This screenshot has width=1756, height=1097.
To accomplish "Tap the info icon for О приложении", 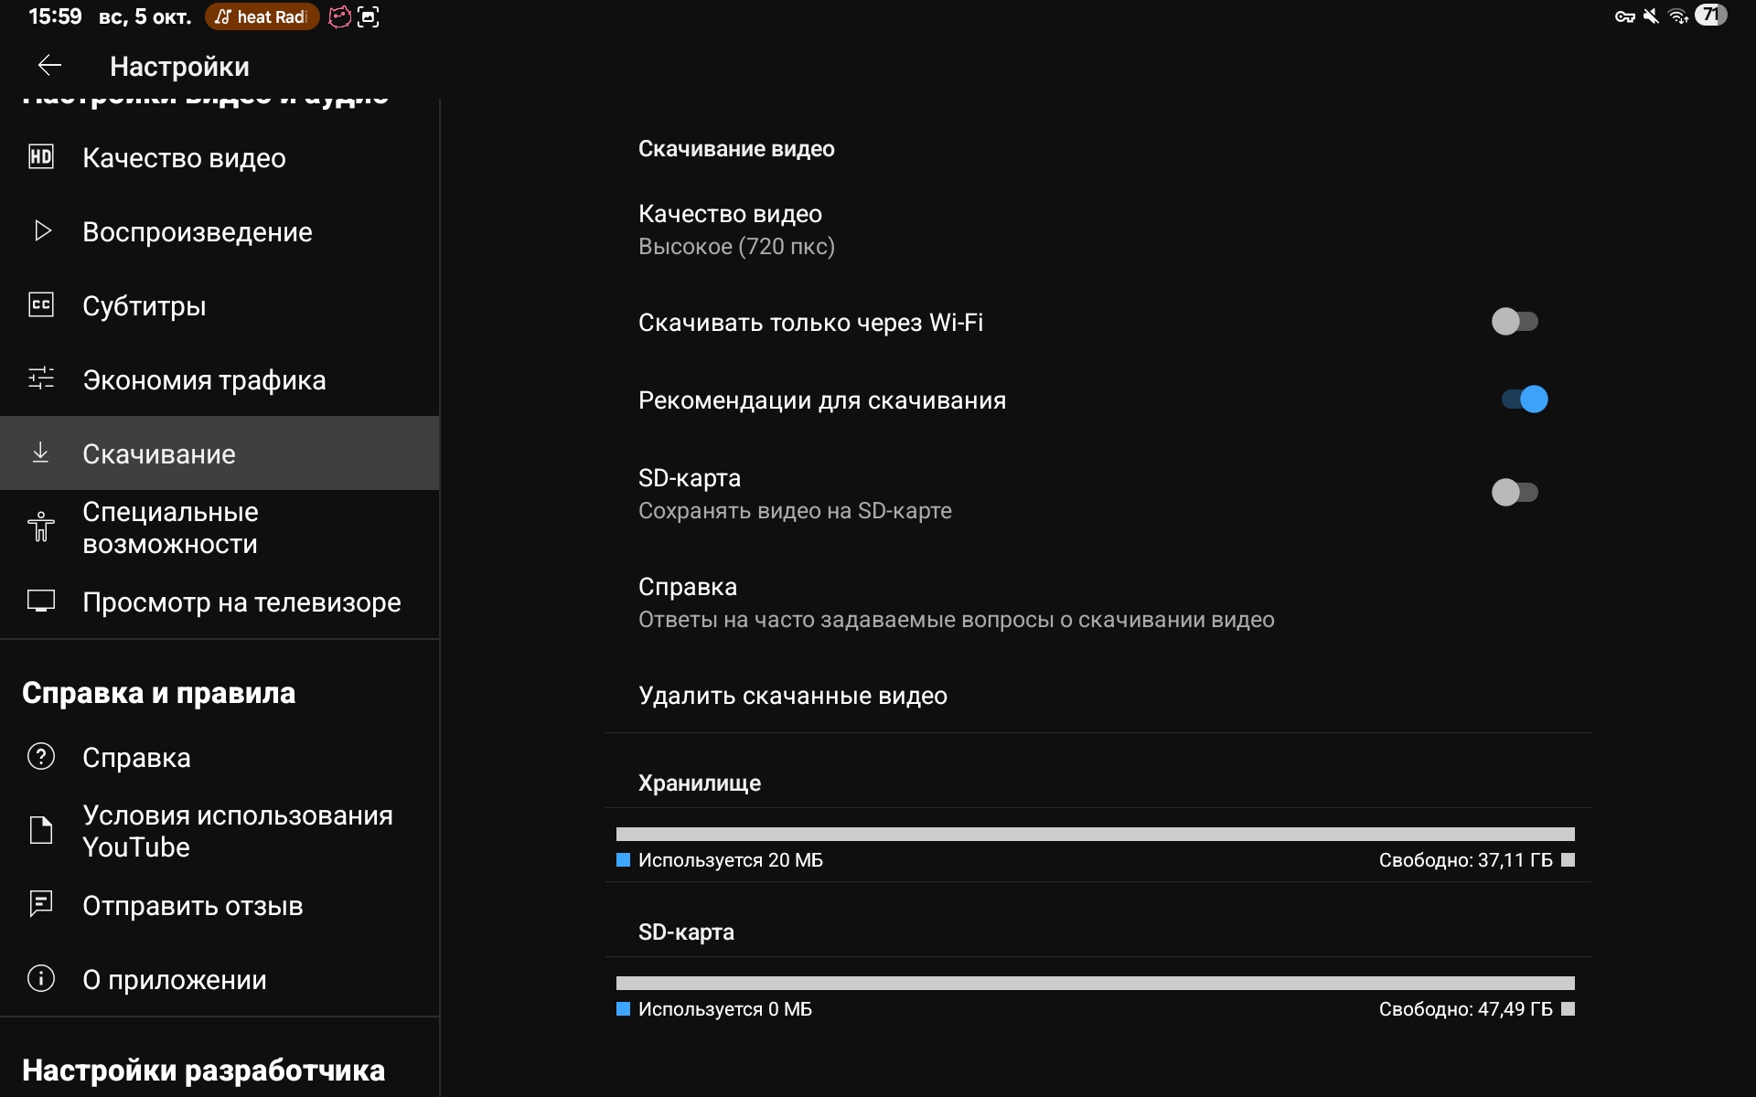I will pos(41,978).
